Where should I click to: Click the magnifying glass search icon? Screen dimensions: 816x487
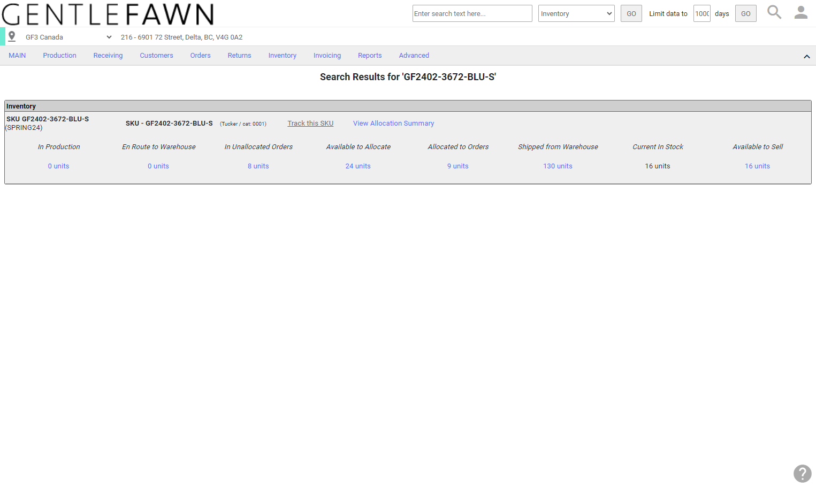pyautogui.click(x=774, y=12)
